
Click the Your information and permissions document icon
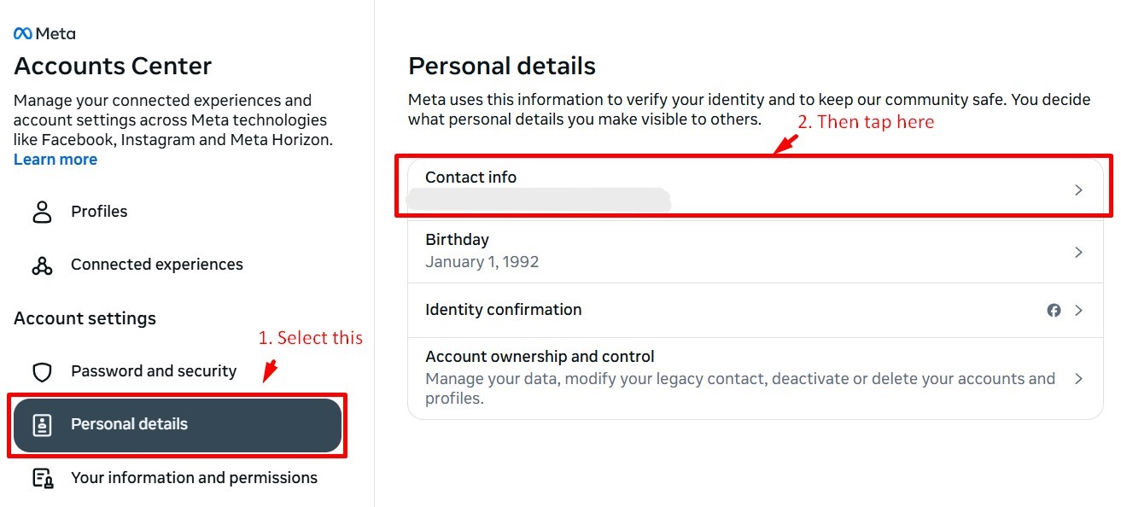coord(41,478)
